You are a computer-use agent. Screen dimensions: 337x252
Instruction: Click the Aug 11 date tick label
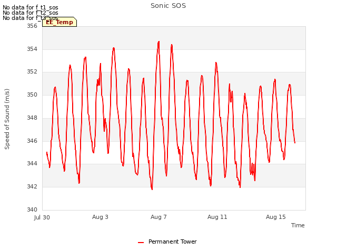pos(217,217)
